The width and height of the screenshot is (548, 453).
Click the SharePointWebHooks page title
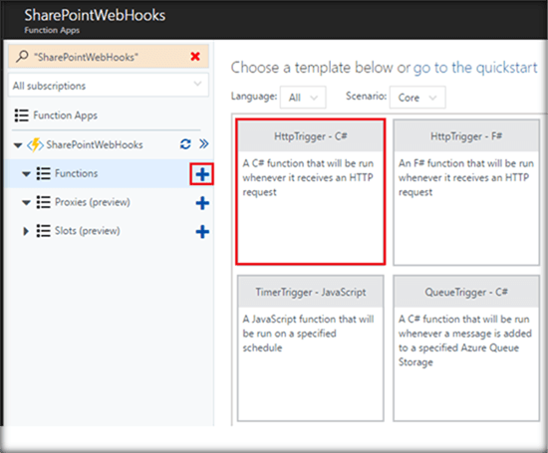tap(95, 15)
